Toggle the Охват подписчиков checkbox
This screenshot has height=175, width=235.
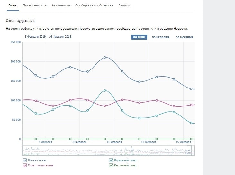[x=25, y=165]
